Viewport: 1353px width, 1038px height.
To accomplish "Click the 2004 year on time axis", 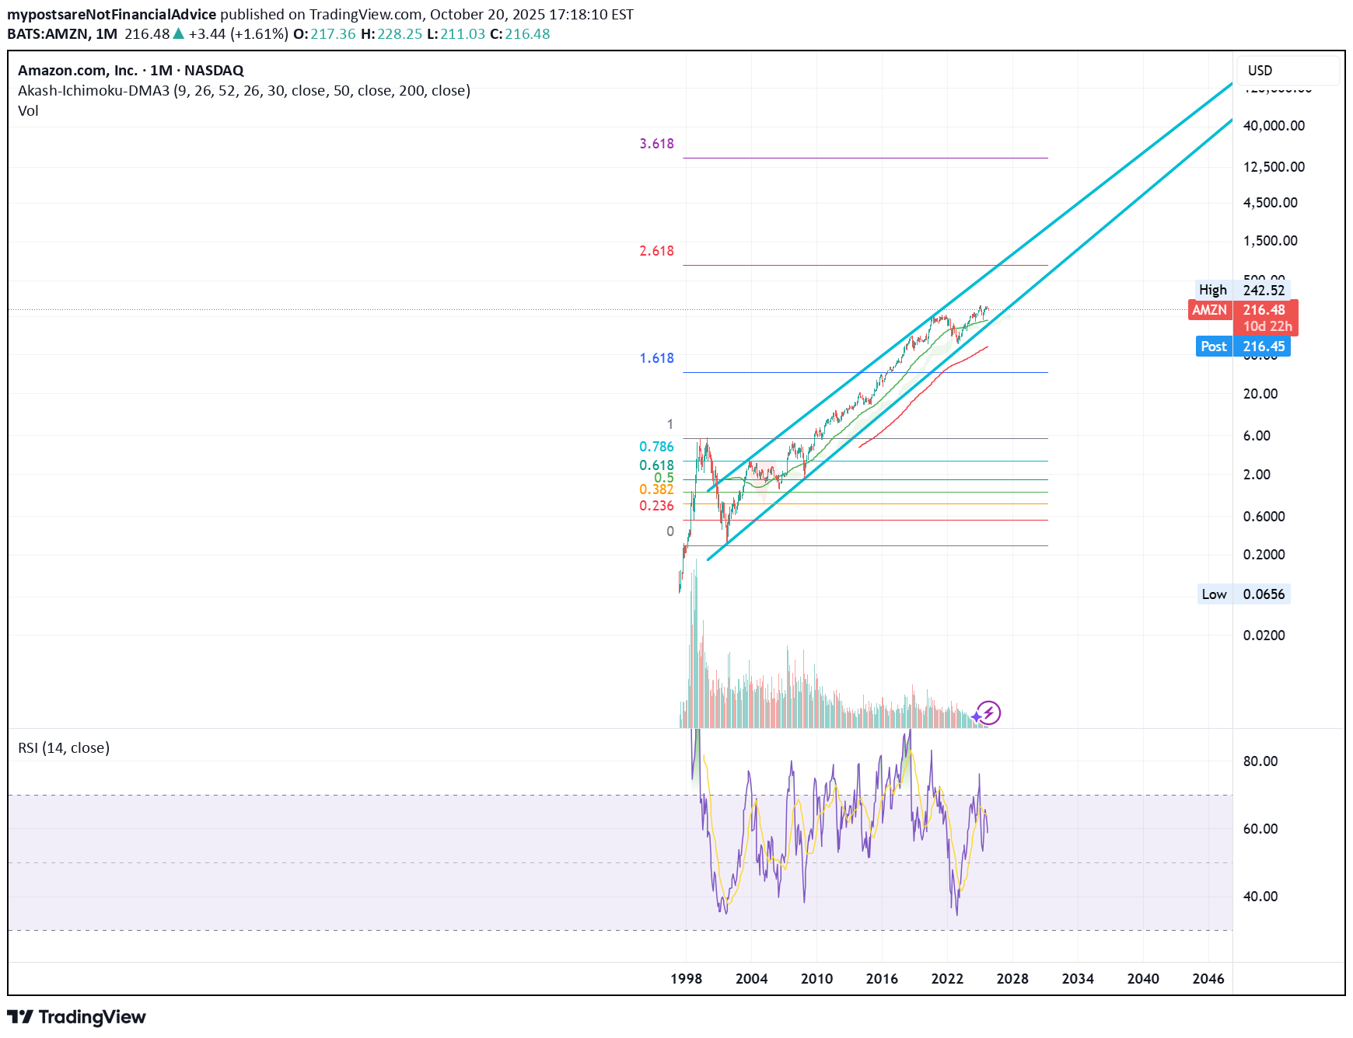I will pyautogui.click(x=751, y=979).
